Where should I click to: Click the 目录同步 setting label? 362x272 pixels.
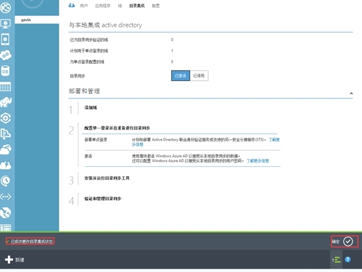tap(77, 76)
